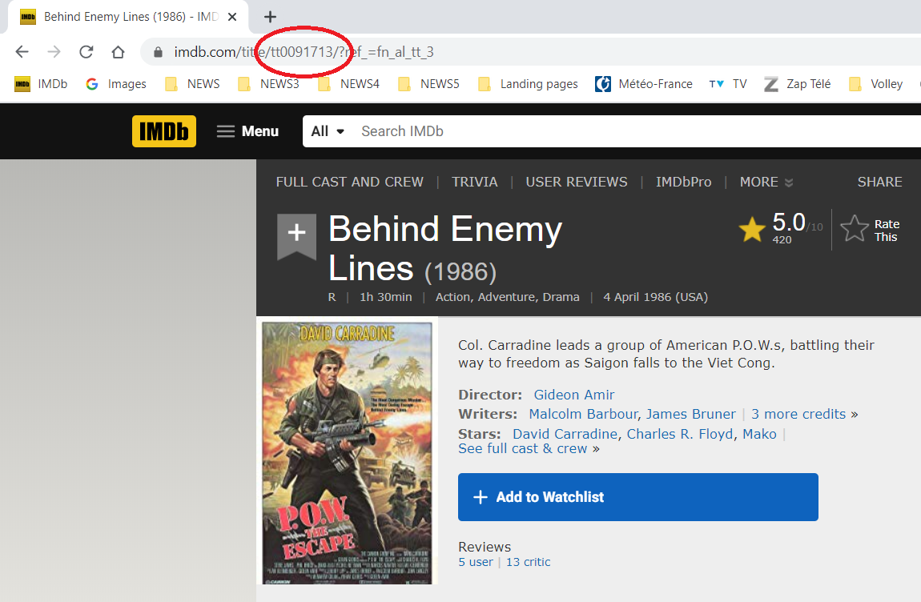Open FULL CAST AND CREW
Image resolution: width=921 pixels, height=602 pixels.
click(x=349, y=182)
